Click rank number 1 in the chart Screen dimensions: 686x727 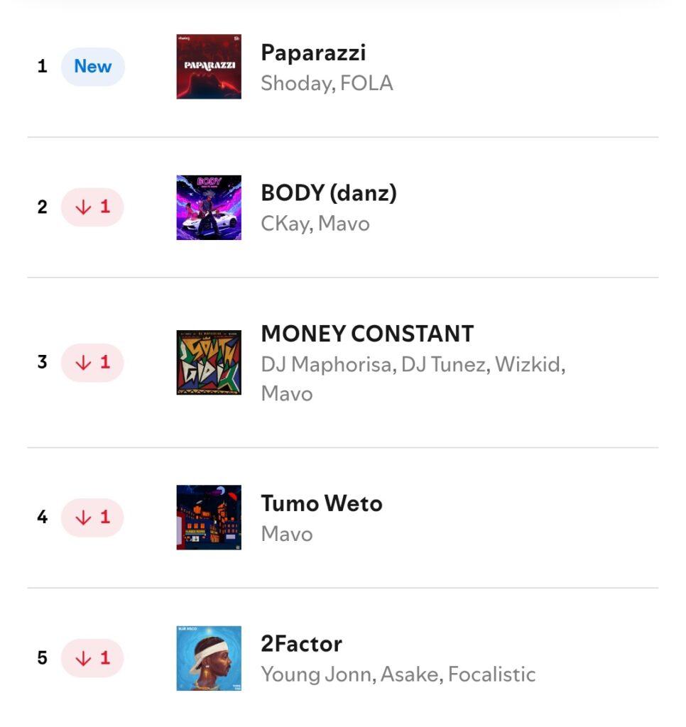point(43,67)
